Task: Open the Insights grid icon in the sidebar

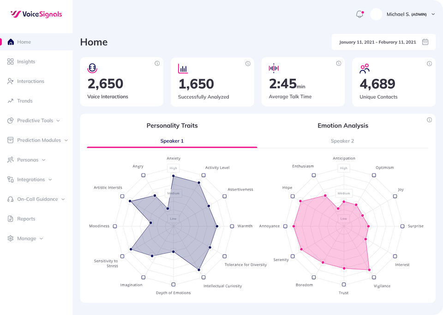Action: tap(11, 62)
